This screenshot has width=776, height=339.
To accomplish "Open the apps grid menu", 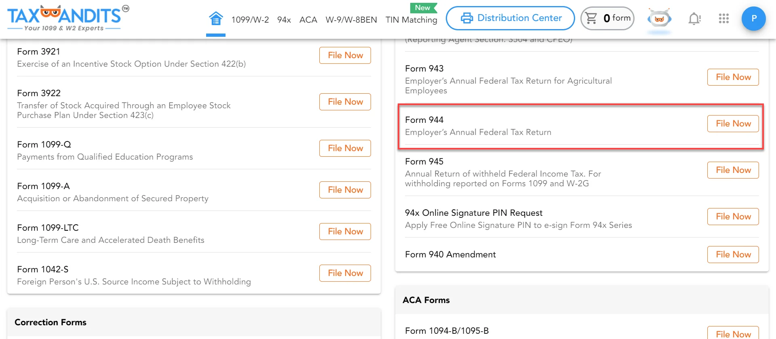I will coord(724,19).
